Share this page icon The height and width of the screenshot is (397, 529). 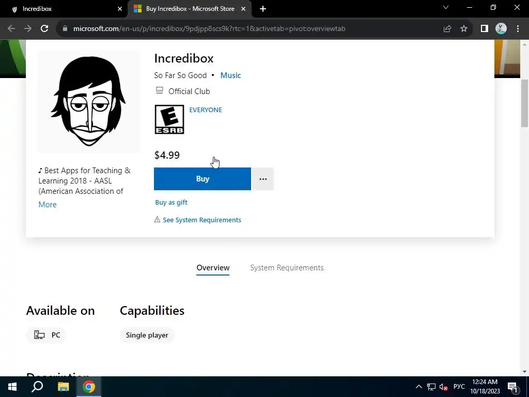447,29
